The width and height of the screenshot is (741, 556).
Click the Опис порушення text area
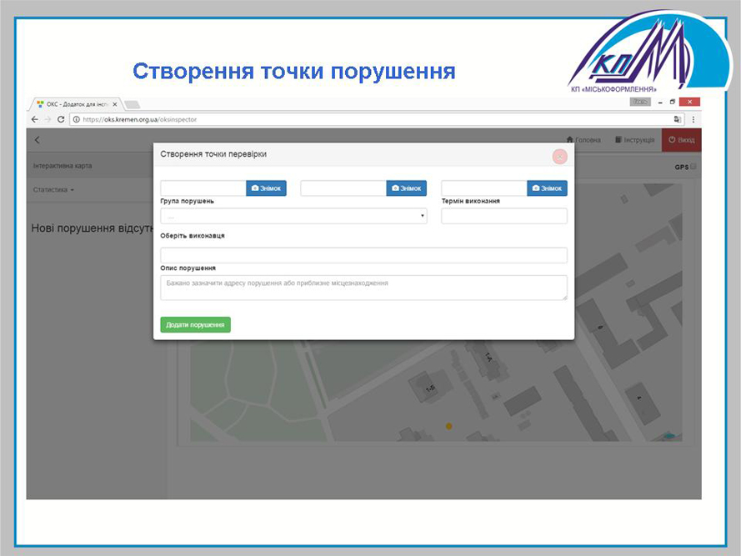363,287
